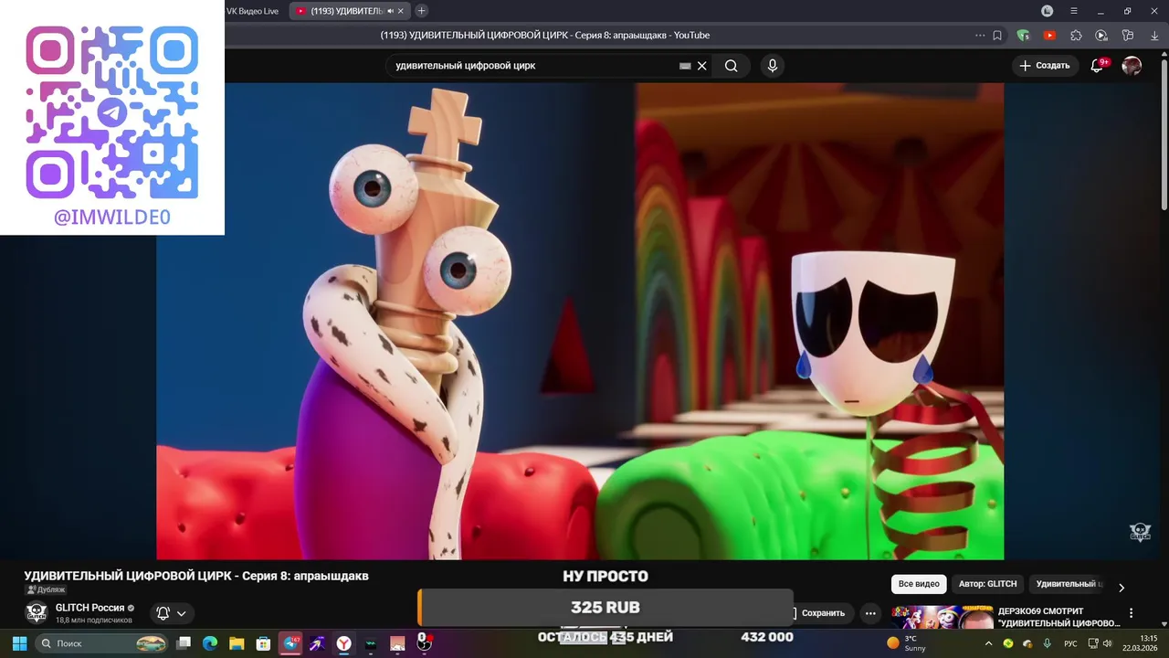This screenshot has width=1169, height=658.
Task: Open the GLITCH Россия channel name
Action: (x=90, y=608)
